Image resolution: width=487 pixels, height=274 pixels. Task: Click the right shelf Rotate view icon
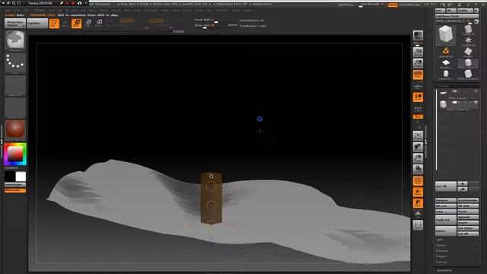coord(418,169)
